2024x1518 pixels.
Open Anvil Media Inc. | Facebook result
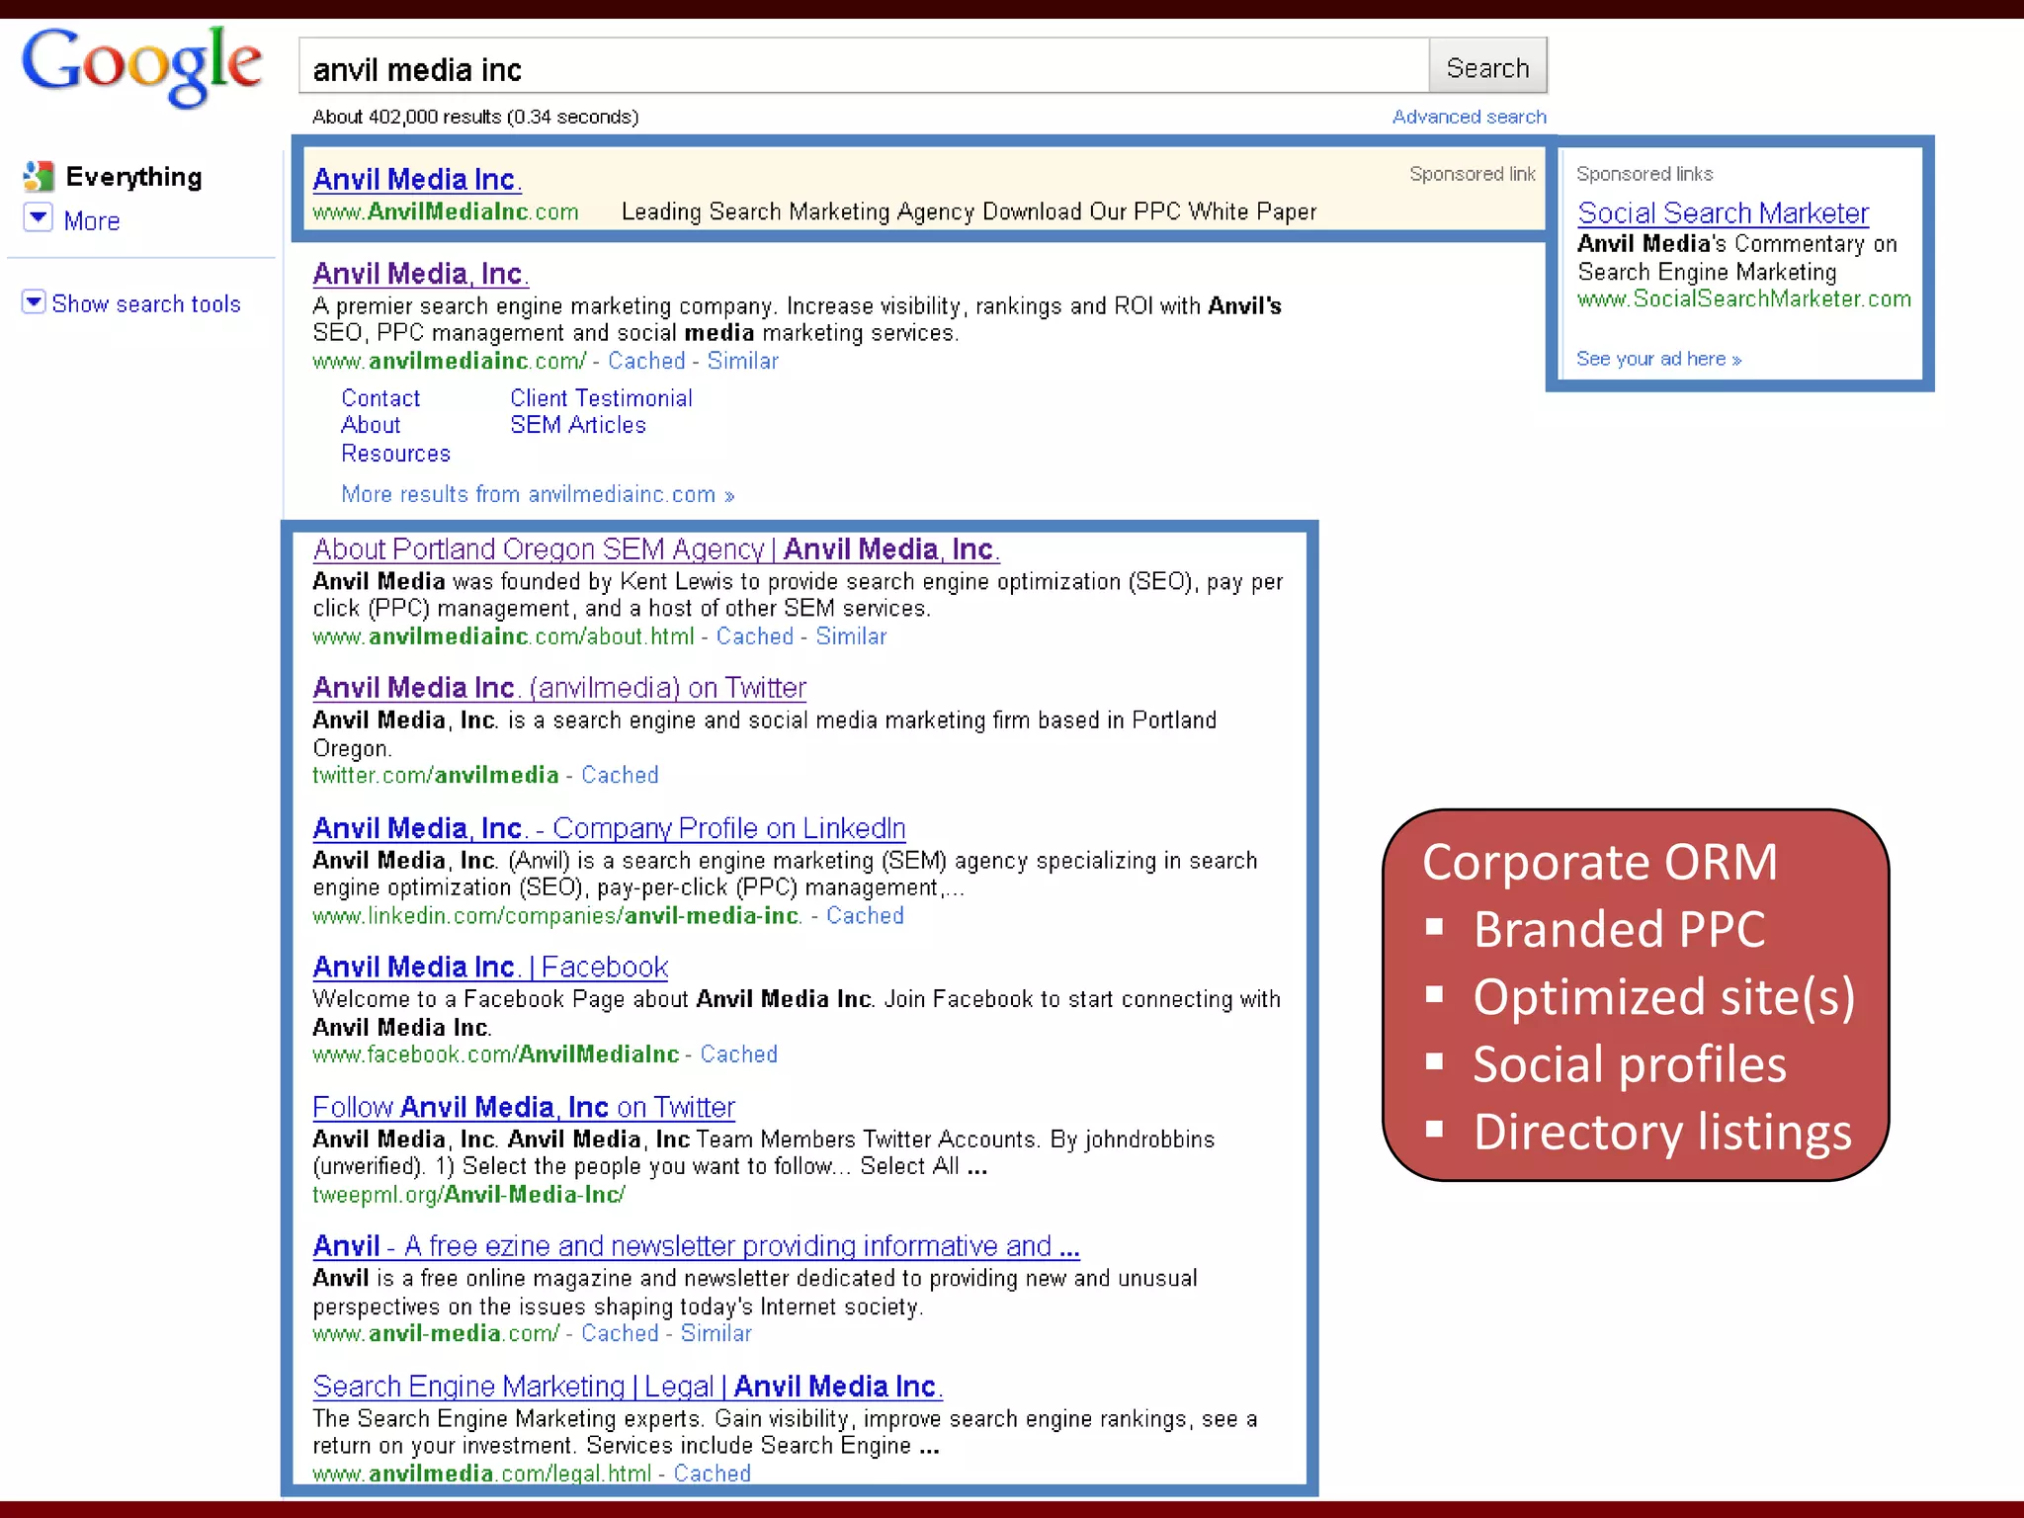(x=490, y=967)
